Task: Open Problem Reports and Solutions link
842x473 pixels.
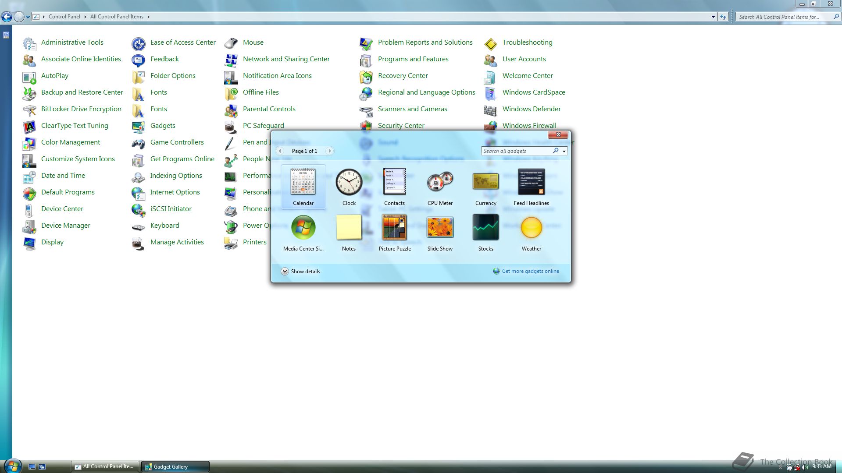Action: pos(425,42)
